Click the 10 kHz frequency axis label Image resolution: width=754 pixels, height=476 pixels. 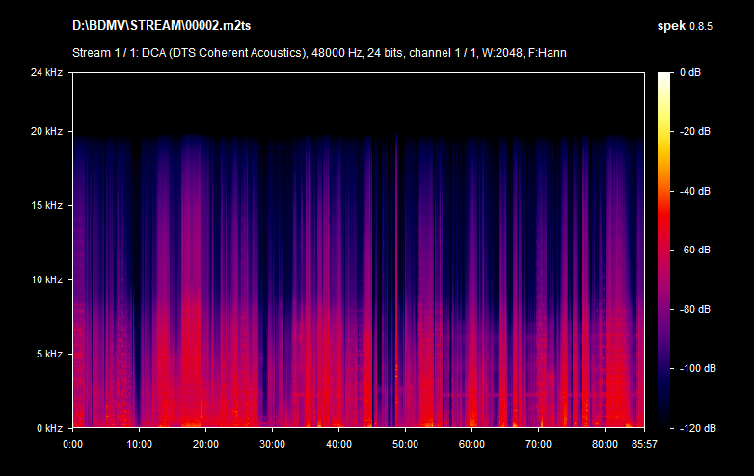(x=47, y=279)
